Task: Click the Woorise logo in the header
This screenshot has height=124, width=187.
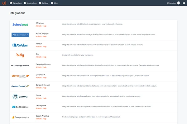Action: (x=4, y=3)
